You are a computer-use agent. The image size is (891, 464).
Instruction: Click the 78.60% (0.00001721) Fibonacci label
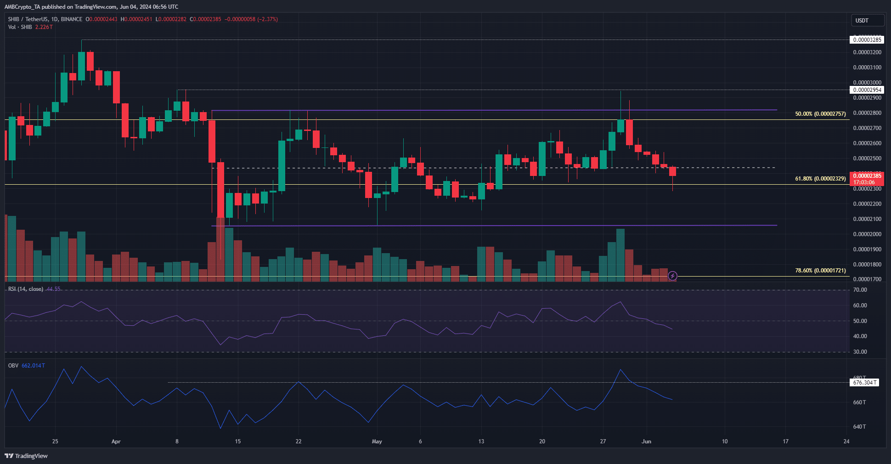pyautogui.click(x=820, y=271)
